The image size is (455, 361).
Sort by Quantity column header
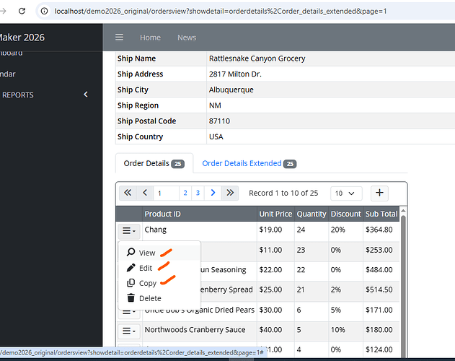point(312,214)
